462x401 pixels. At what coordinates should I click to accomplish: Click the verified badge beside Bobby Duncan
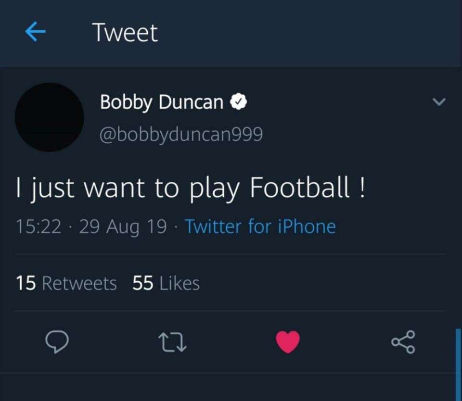point(239,102)
